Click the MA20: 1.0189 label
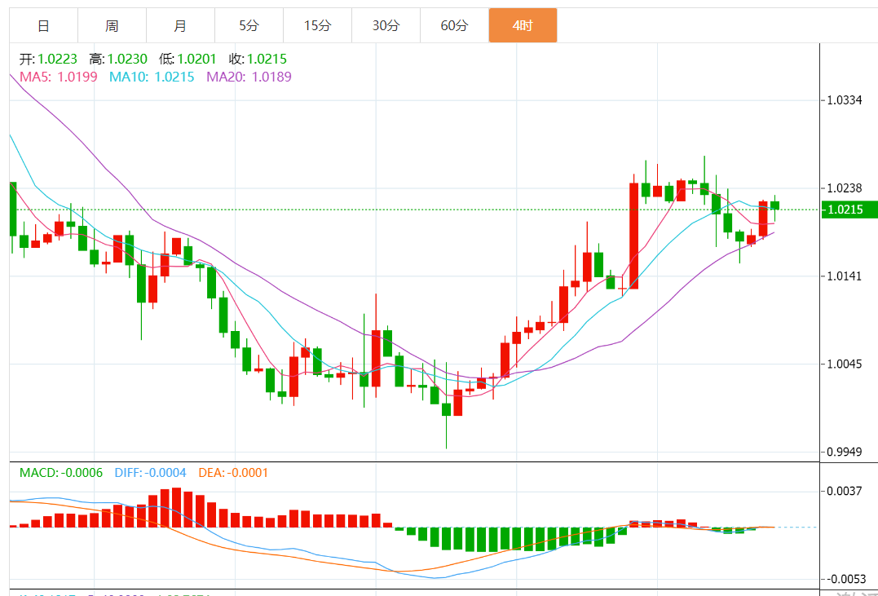 click(x=249, y=77)
